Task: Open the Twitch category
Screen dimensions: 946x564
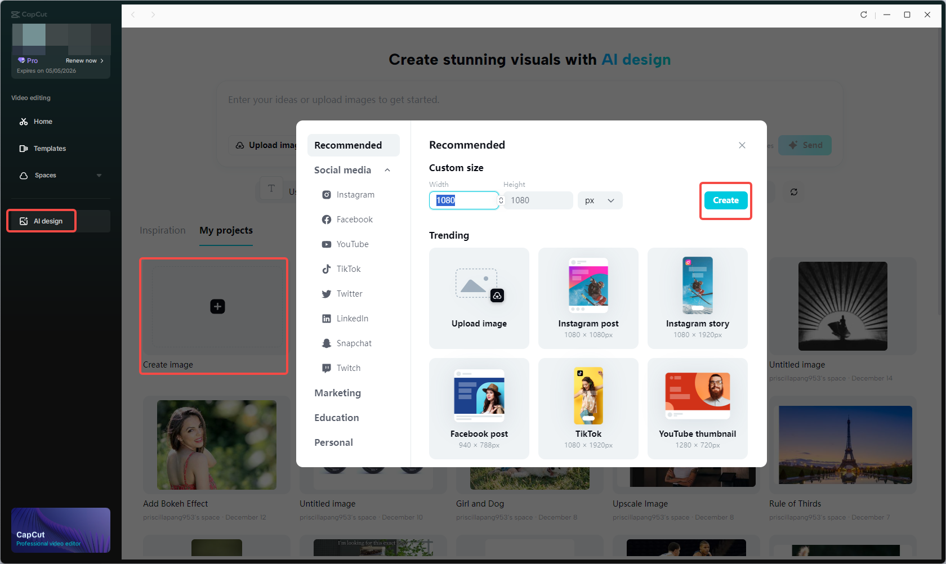Action: [327, 368]
